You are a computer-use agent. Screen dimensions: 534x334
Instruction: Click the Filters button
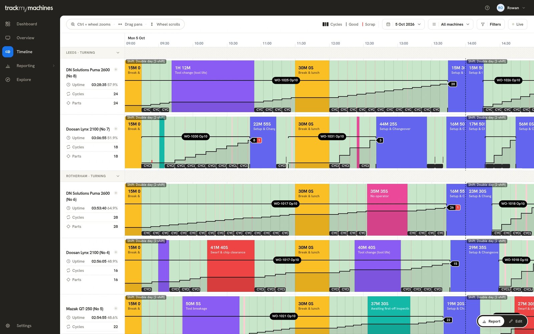pos(491,24)
